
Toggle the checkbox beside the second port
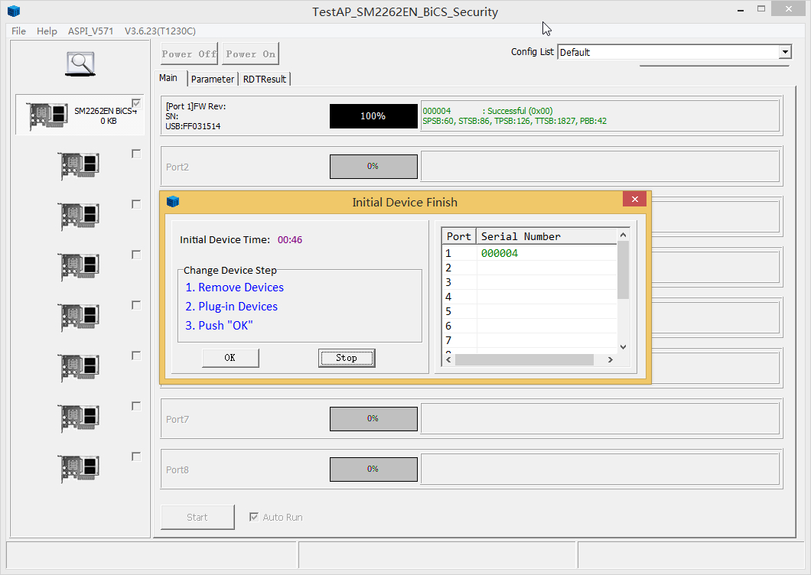pos(136,154)
